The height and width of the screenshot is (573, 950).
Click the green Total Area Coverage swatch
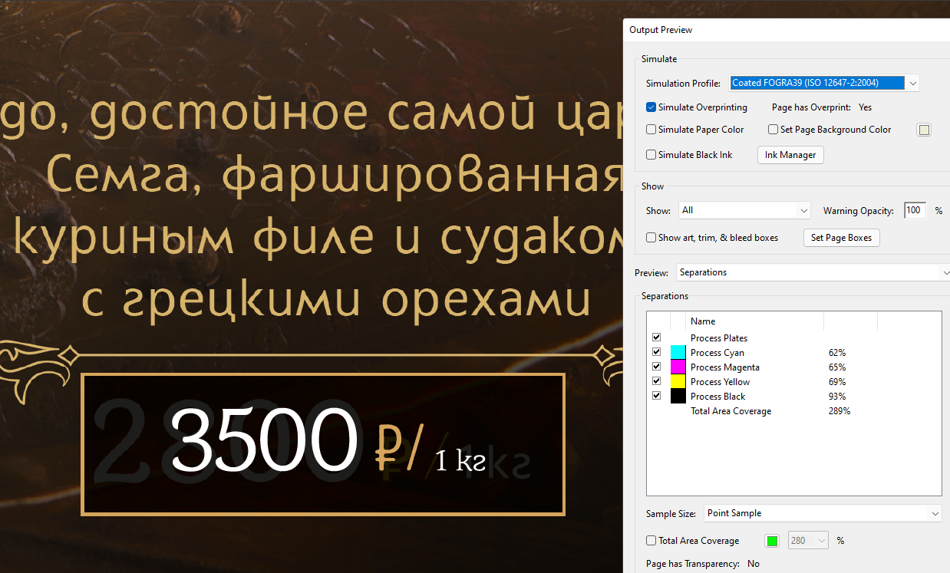coord(771,540)
